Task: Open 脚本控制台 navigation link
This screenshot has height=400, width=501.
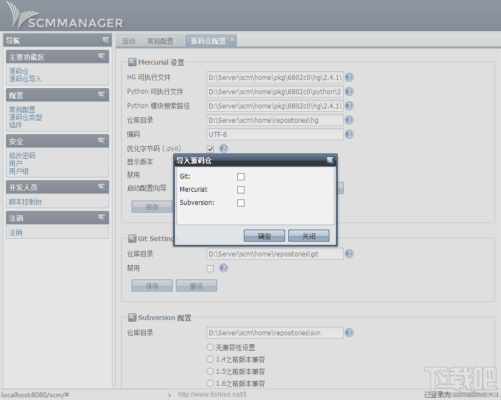Action: click(x=26, y=202)
